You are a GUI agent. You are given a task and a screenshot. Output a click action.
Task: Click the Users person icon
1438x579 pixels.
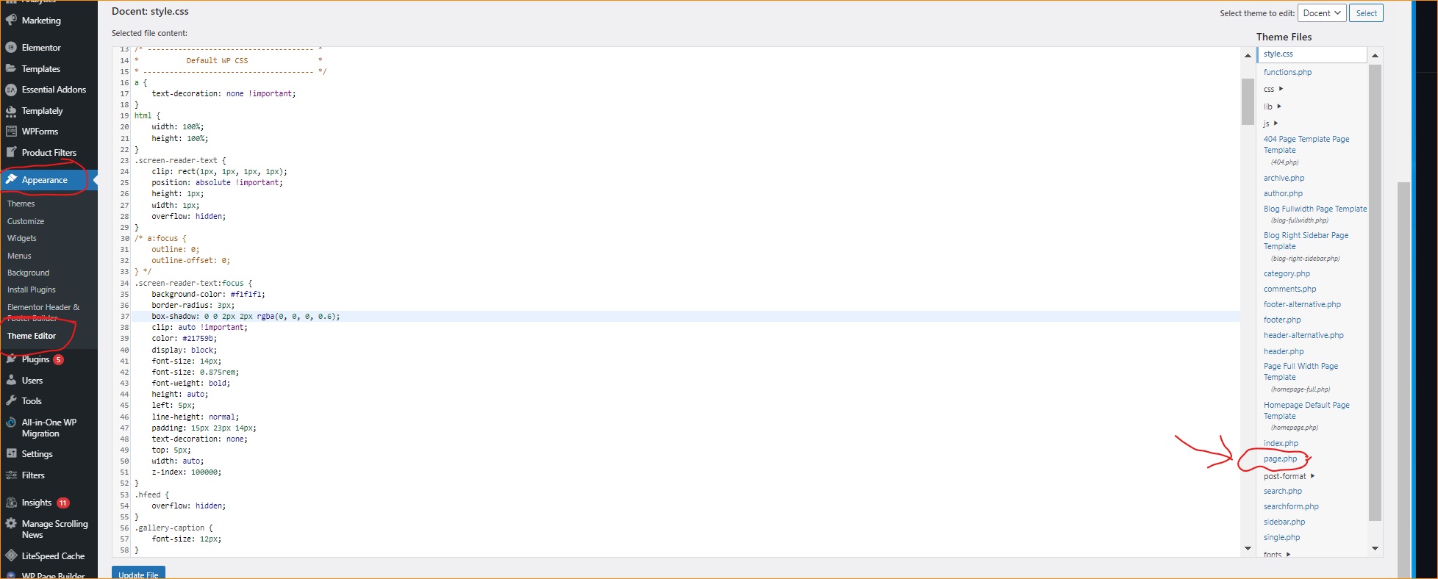(x=11, y=381)
